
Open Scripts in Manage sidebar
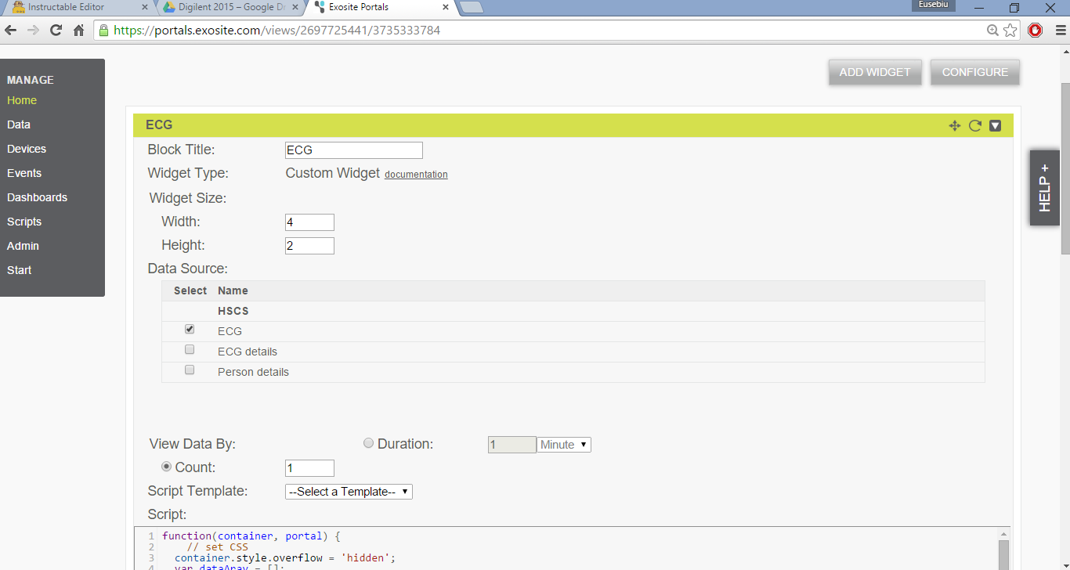pos(24,222)
